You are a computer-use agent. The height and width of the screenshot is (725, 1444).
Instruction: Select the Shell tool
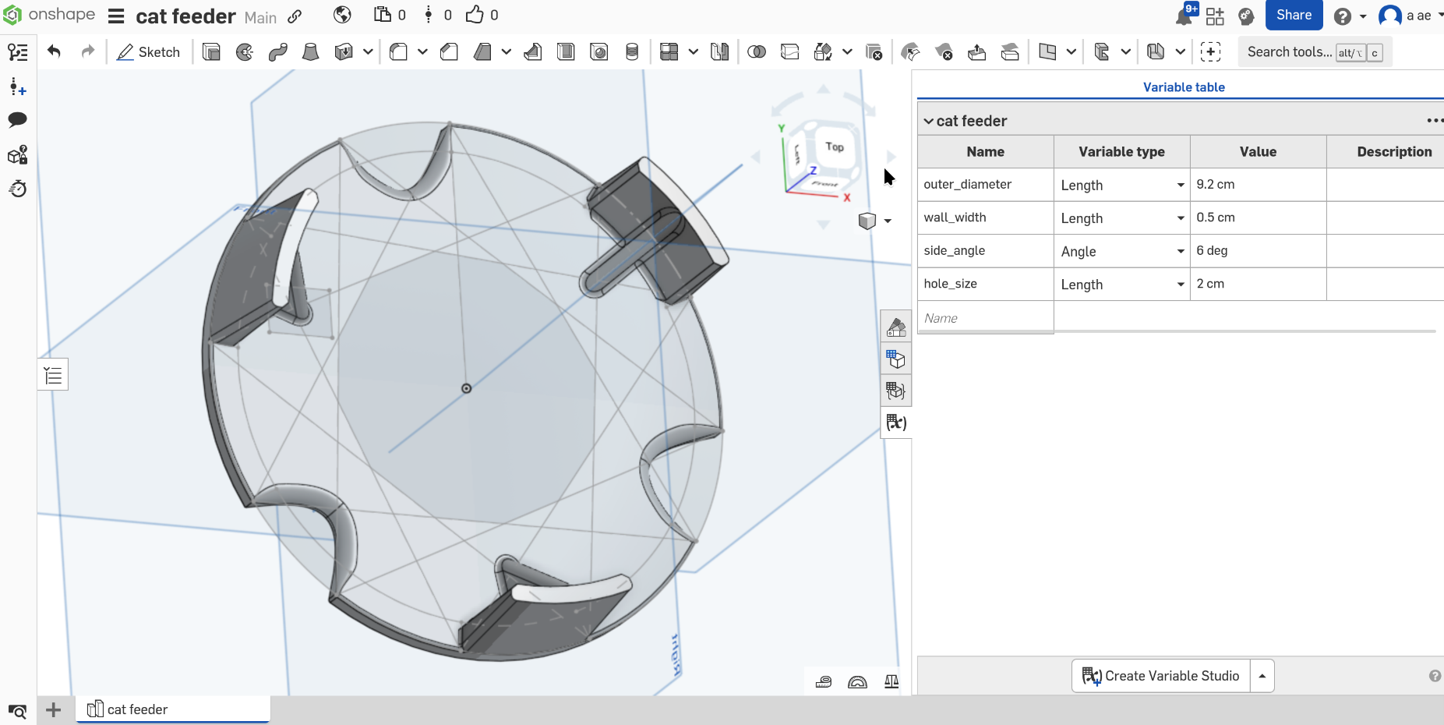click(566, 52)
